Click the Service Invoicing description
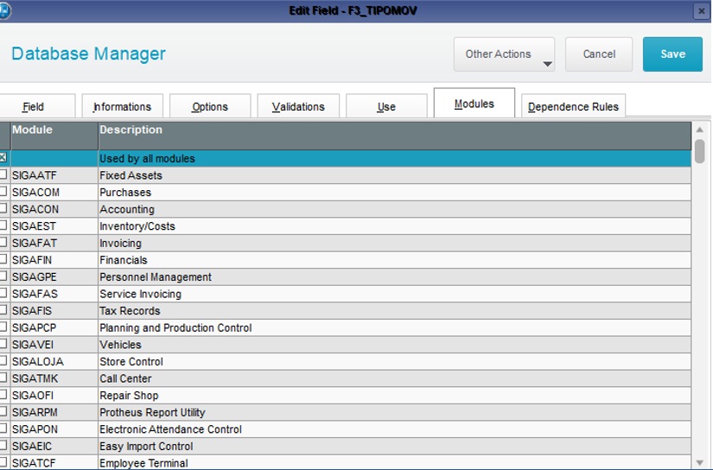Screen dimensions: 713x470 [x=141, y=294]
